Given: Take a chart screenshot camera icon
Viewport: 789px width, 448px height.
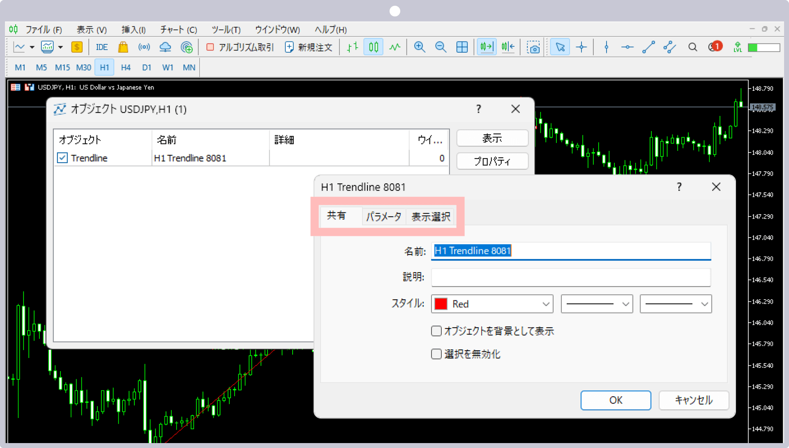Looking at the screenshot, I should (533, 47).
